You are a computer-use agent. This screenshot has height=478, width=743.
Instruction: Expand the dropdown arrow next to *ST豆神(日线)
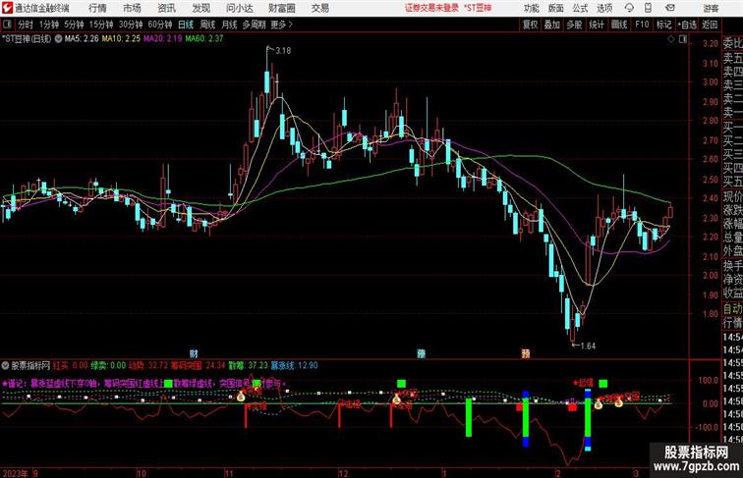(x=58, y=39)
